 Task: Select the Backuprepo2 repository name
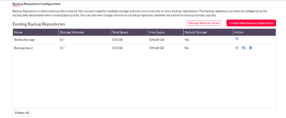(x=23, y=48)
